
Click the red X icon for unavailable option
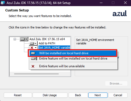pos(33,66)
